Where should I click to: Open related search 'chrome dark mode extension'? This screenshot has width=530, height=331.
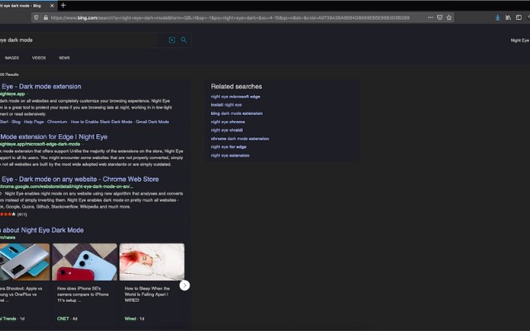240,139
